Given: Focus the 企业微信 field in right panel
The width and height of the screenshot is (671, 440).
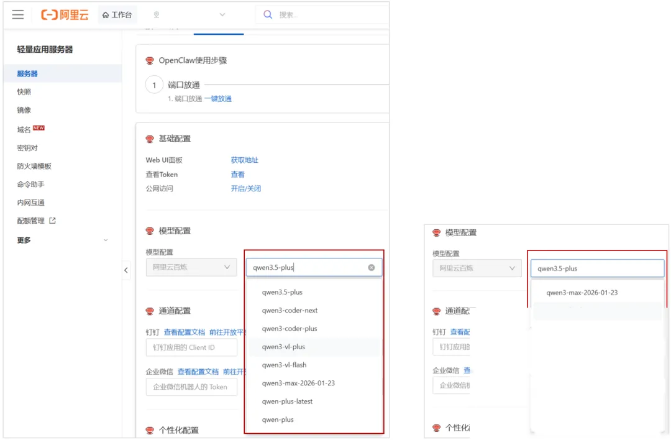Looking at the screenshot, I should tap(452, 385).
